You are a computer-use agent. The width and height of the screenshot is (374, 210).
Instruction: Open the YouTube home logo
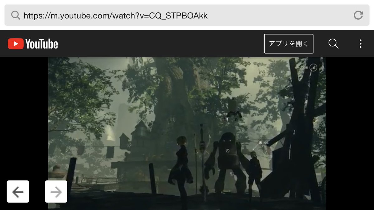33,44
